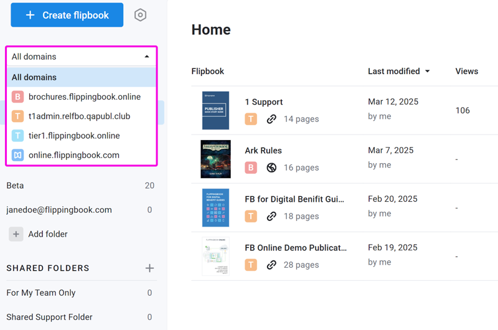
Task: Click globe privacy icon on Ark Rules
Action: click(x=271, y=167)
